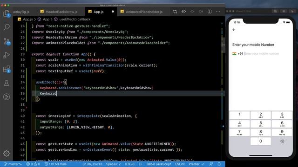Screen dimensions: 298x167
Task: Tap the keypad backspace delete key
Action: (x=282, y=141)
